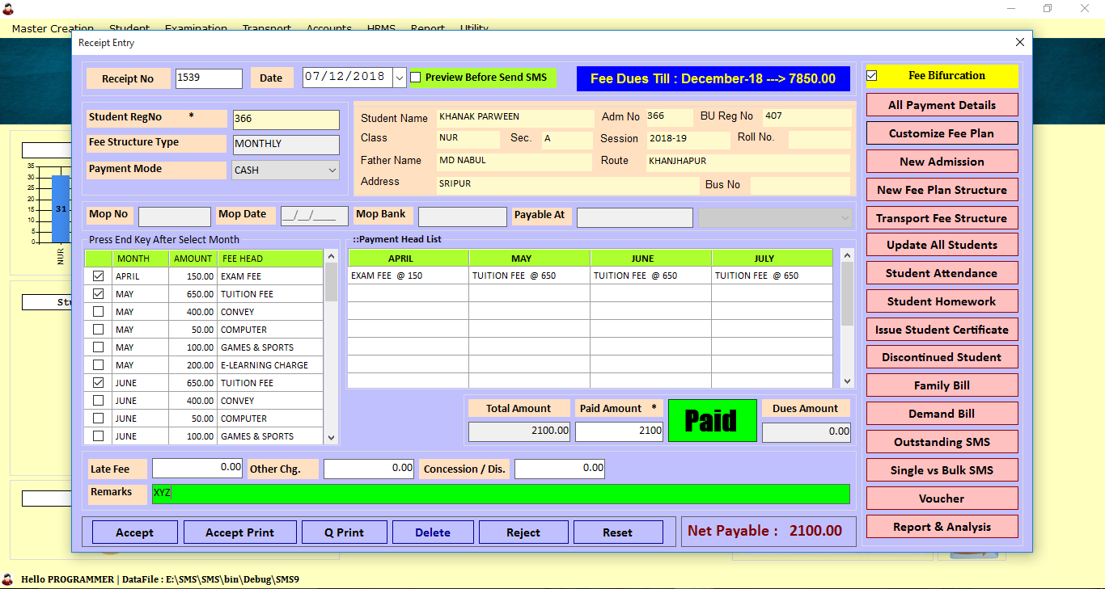Open All Payment Details

[942, 105]
